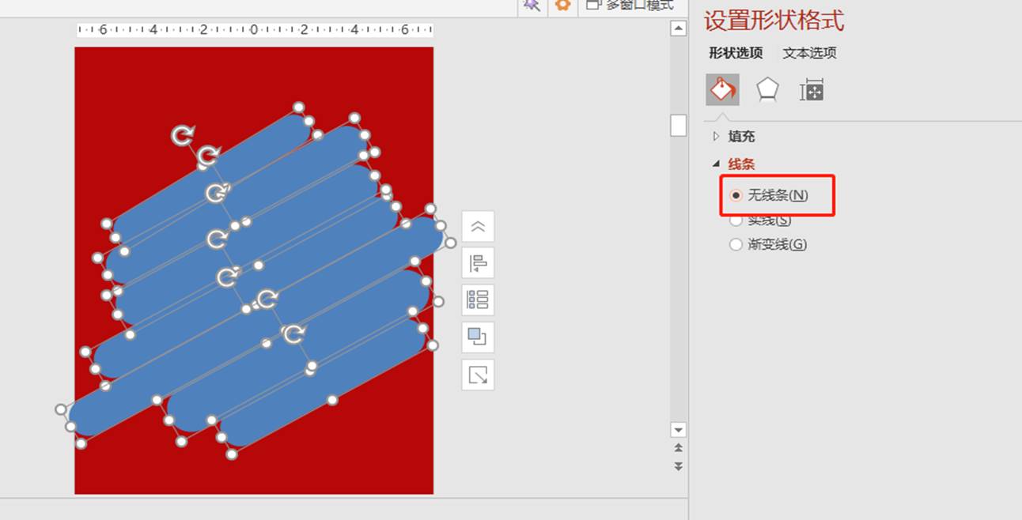This screenshot has width=1022, height=520.
Task: Click the diagonal arrow resize icon
Action: [478, 375]
